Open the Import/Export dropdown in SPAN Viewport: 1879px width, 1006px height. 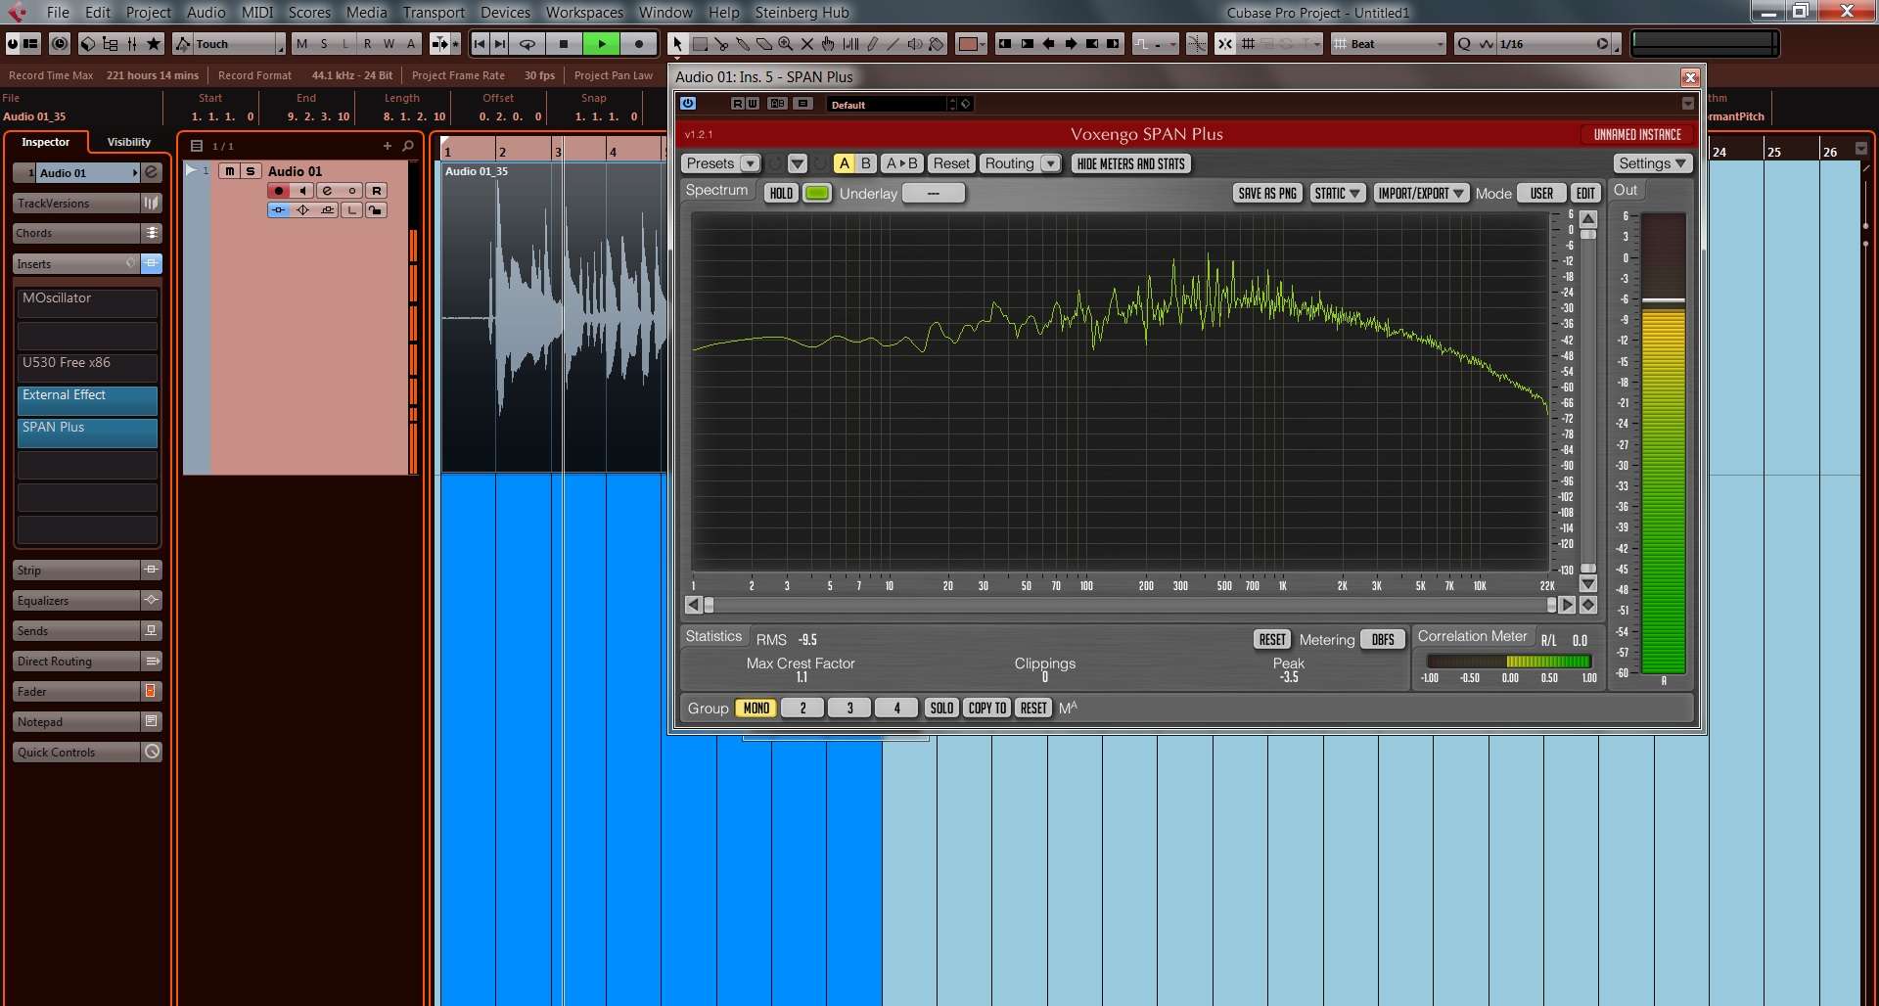coord(1420,194)
